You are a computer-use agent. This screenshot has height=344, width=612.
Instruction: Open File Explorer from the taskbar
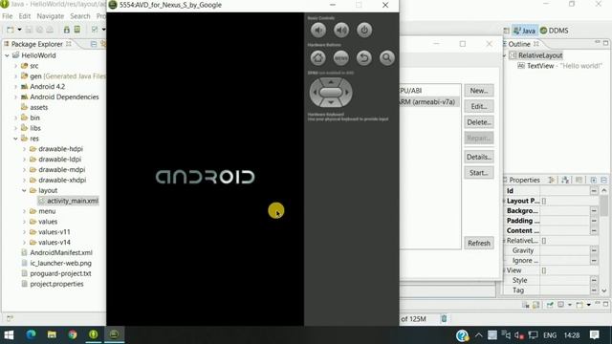52,334
